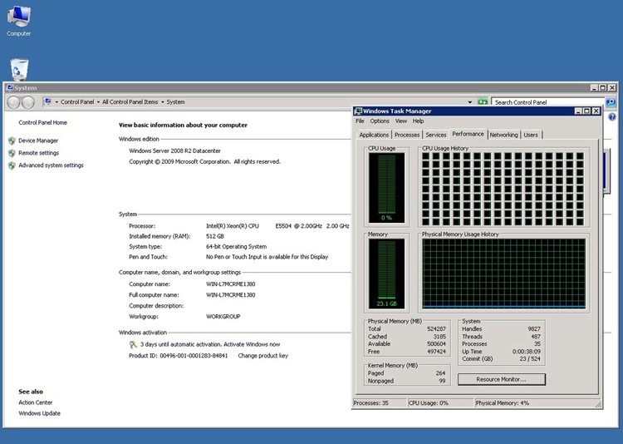Click the Memory 23.1 GB meter graph
Viewport: 623px width, 444px height.
[386, 274]
